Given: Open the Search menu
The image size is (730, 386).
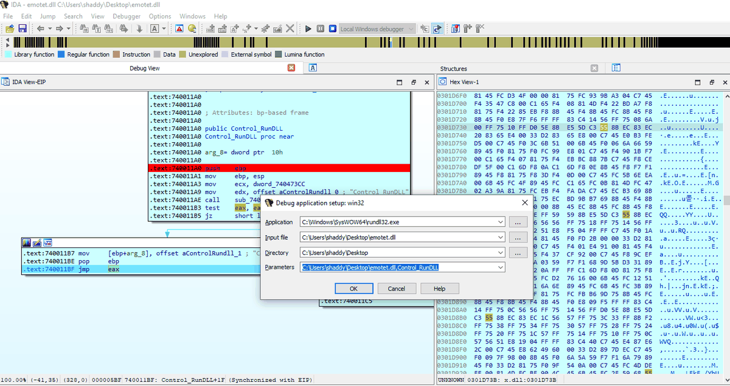Looking at the screenshot, I should click(73, 16).
